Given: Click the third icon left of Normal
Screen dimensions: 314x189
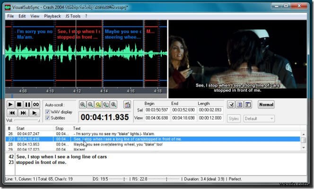Looking at the screenshot, I should [x=248, y=104].
